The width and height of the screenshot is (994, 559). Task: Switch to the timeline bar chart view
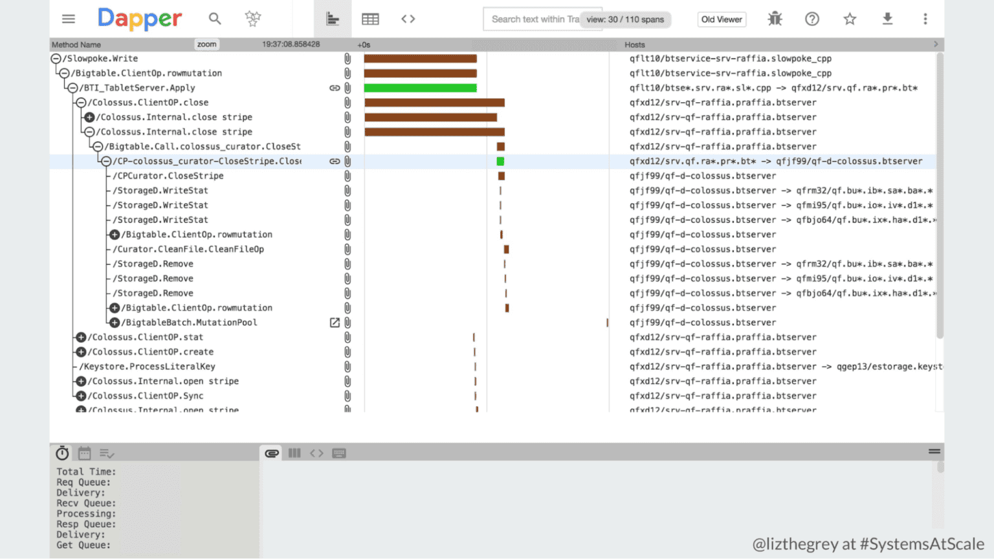click(333, 19)
